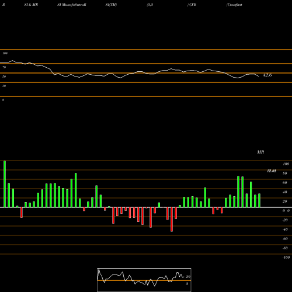
Task: Click the MR panel title label
Action: [x=260, y=152]
